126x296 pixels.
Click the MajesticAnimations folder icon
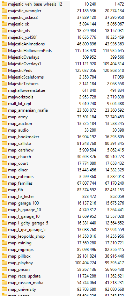coord(4,44)
